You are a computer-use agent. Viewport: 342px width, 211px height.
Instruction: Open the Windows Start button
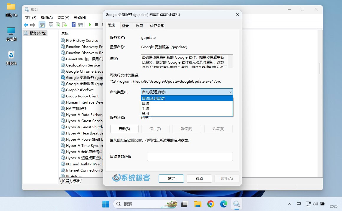point(106,204)
